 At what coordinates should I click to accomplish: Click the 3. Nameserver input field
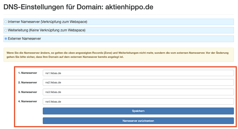point(138,92)
